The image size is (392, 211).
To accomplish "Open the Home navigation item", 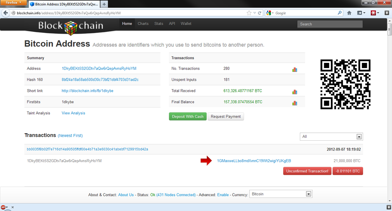I will 127,23.
